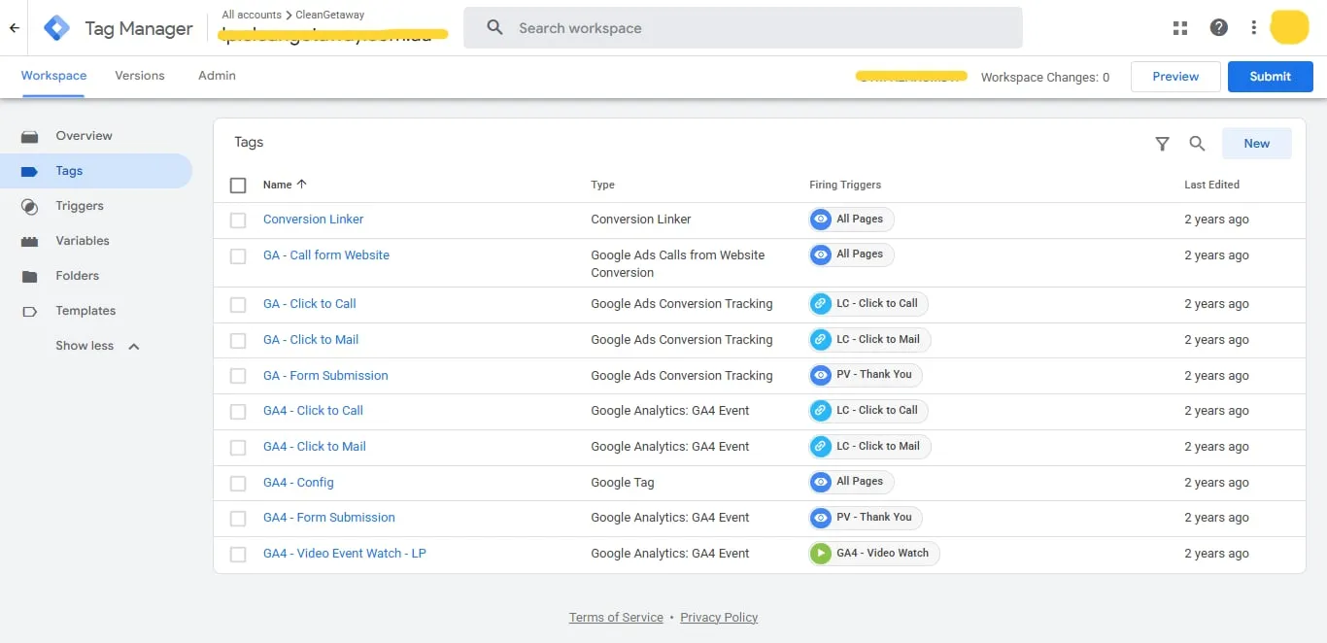The image size is (1327, 643).
Task: Switch to the Versions tab
Action: (x=140, y=76)
